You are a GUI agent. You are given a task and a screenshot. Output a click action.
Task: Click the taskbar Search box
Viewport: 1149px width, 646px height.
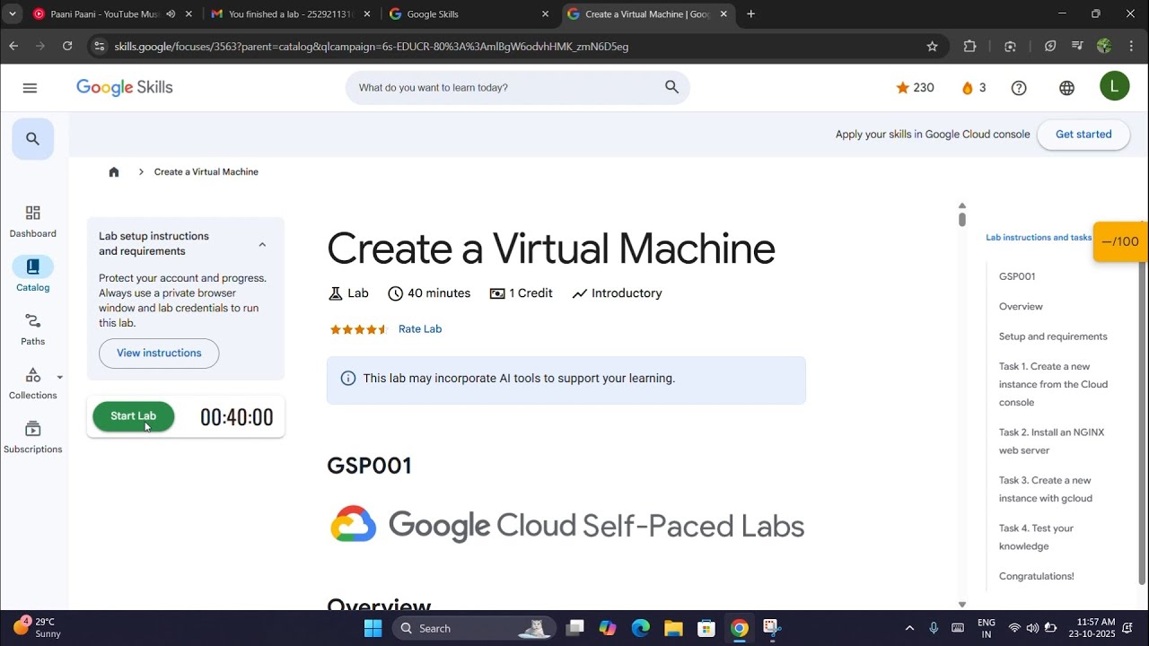(474, 628)
